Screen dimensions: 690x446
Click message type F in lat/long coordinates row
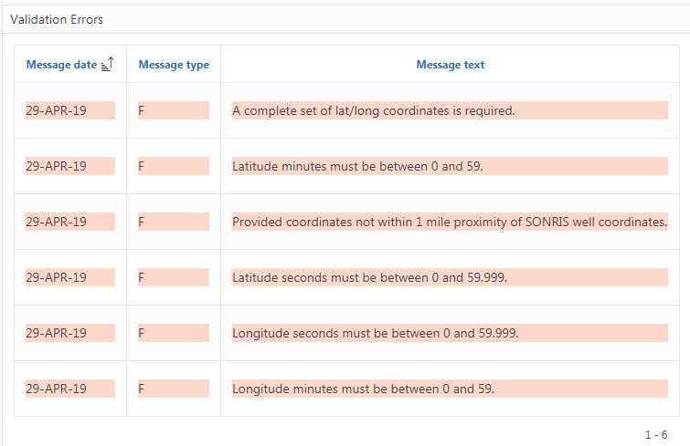(x=142, y=111)
